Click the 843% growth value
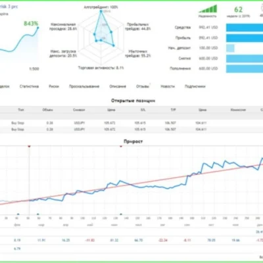The image size is (263, 263). point(31,23)
